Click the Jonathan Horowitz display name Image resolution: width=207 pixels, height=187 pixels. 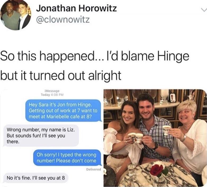(76, 8)
